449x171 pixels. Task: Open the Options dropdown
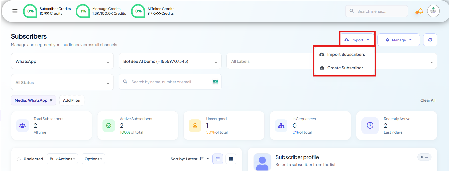point(93,159)
